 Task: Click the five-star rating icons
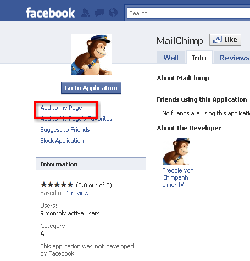(57, 185)
